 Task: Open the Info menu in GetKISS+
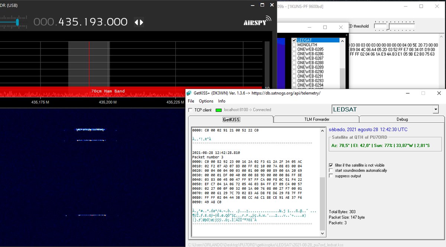[x=222, y=101]
